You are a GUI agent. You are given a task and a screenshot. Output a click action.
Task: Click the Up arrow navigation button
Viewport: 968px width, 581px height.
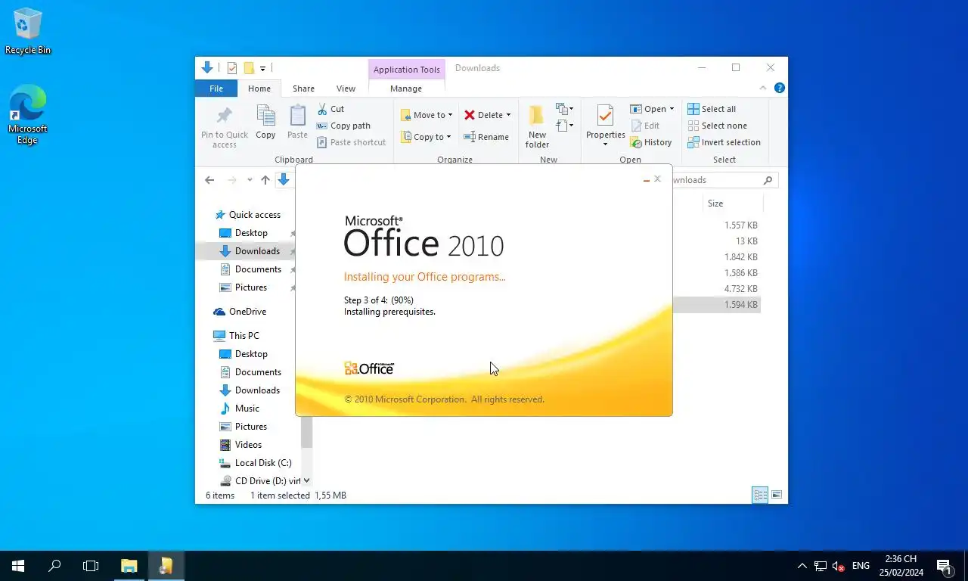coord(265,180)
